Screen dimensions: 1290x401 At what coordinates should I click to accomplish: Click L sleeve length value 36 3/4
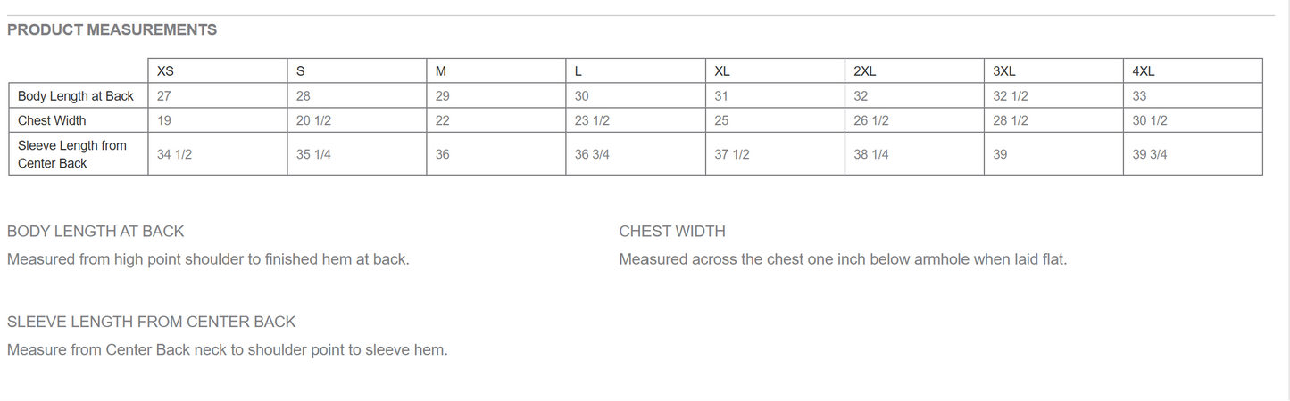[592, 154]
